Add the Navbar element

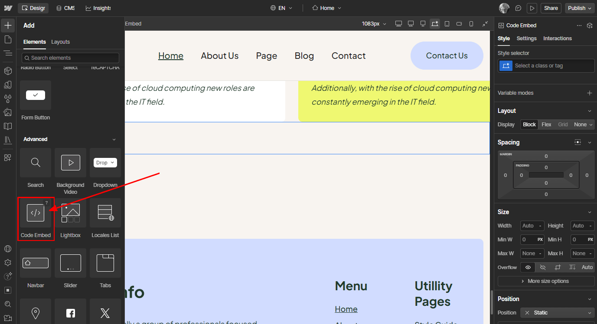36,268
